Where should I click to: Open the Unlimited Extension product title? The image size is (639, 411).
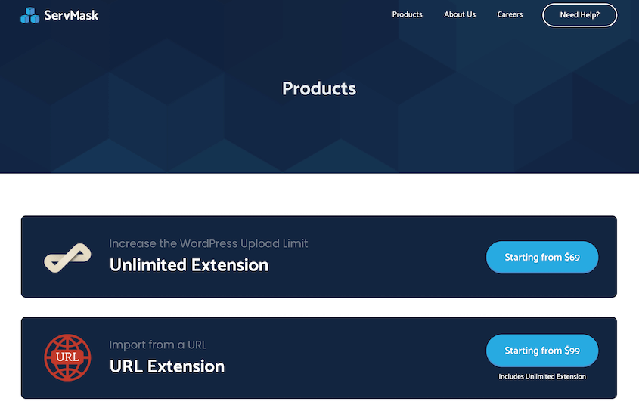tap(189, 265)
